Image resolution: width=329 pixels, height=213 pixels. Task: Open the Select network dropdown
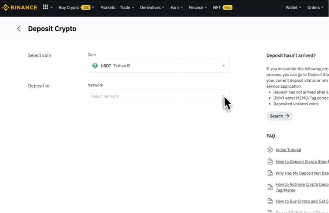tap(159, 96)
